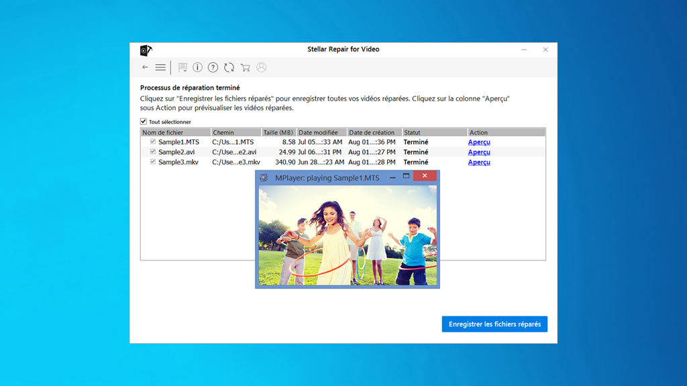Click the Stellar Repair app logo

click(146, 50)
